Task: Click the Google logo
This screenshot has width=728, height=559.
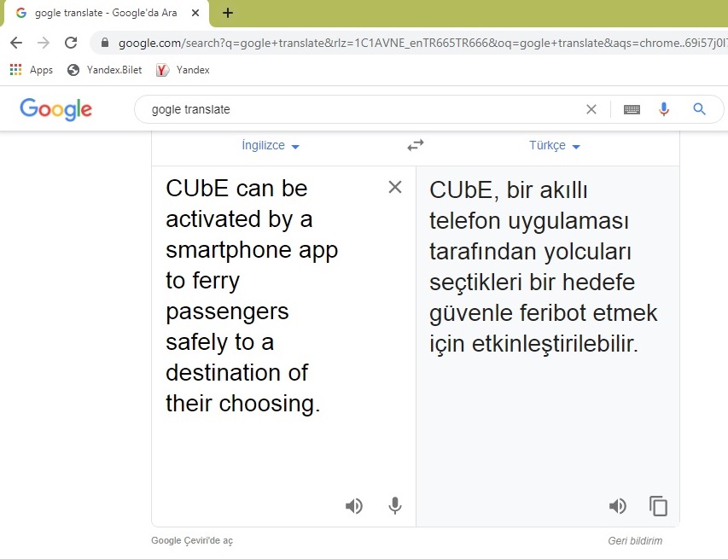Action: click(55, 109)
